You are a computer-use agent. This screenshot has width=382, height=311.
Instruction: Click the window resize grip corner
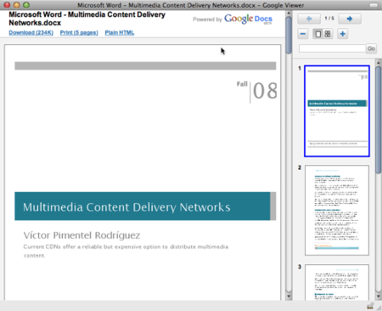(379, 308)
